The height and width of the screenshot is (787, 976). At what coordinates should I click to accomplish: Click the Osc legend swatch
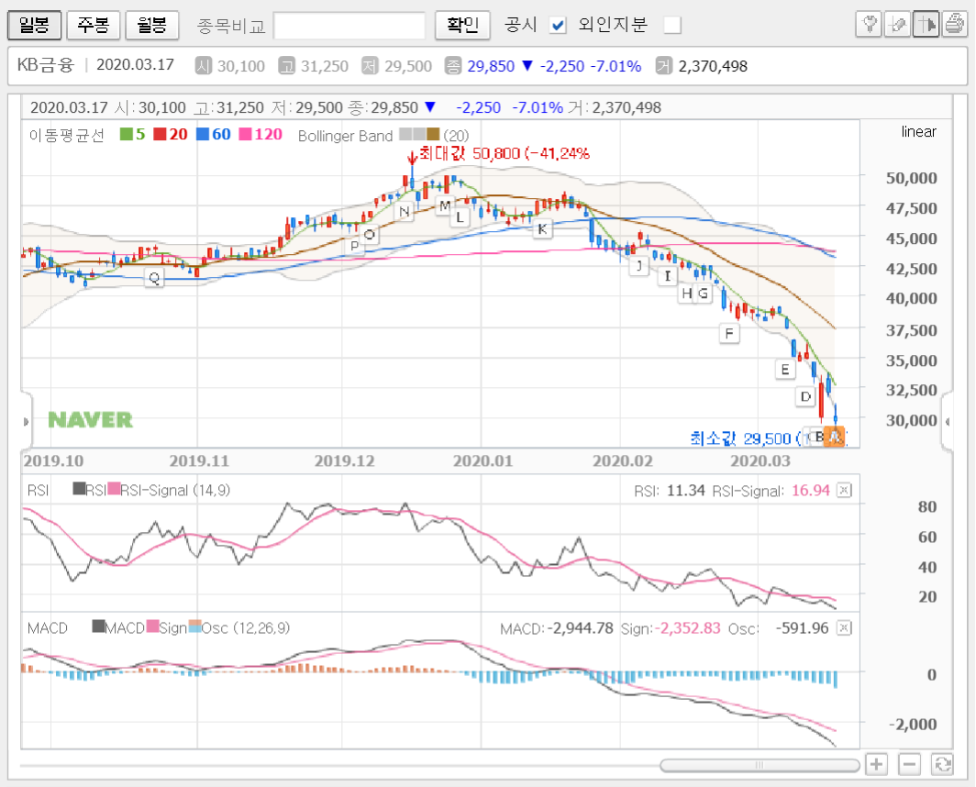194,626
